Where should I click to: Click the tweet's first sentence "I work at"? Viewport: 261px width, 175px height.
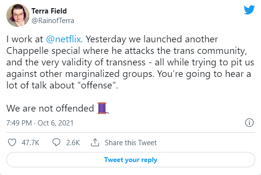[x=25, y=39]
